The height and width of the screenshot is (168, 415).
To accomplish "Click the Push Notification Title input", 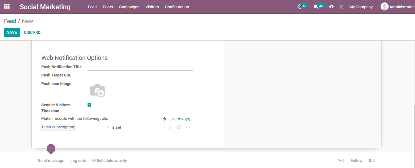I will coord(140,67).
